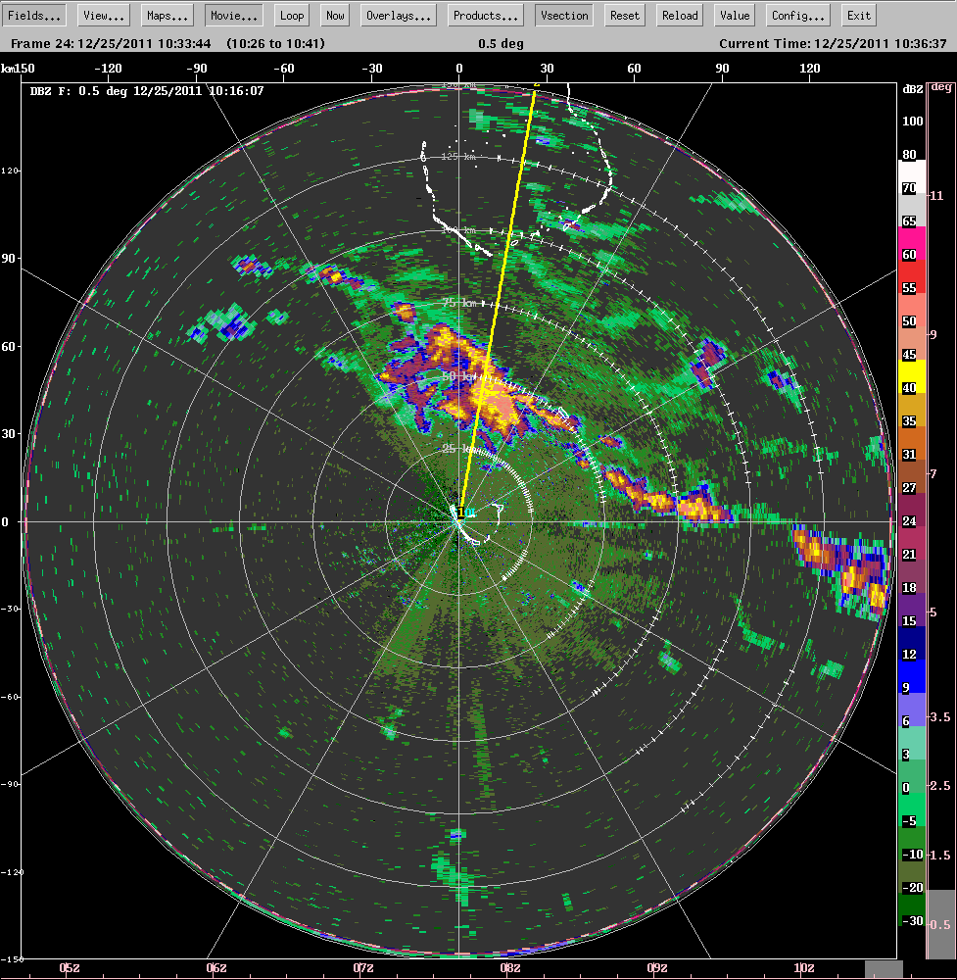Reload the radar data

[679, 15]
